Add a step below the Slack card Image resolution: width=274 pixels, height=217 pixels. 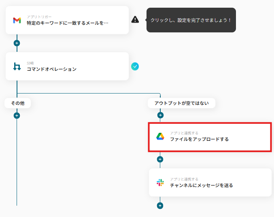pyautogui.click(x=160, y=206)
